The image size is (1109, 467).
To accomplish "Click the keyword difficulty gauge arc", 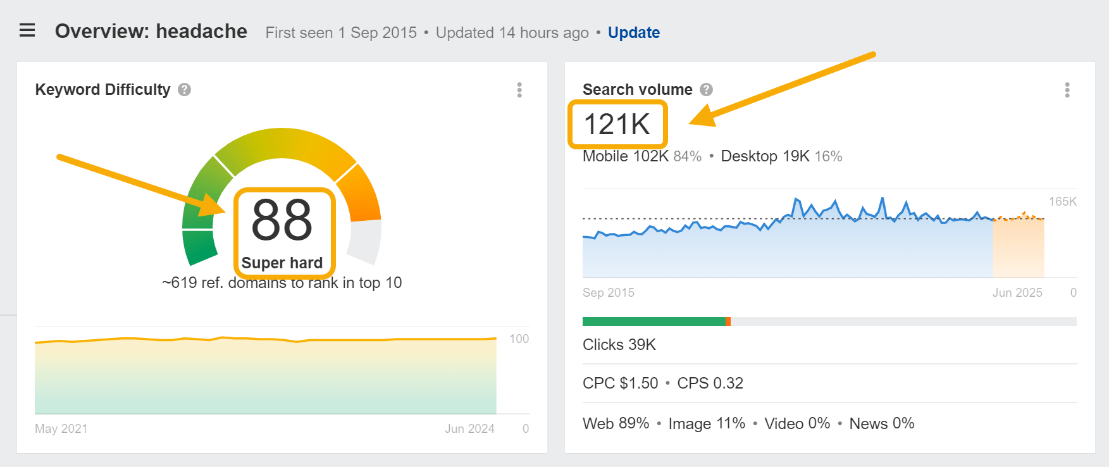I will coord(285,143).
